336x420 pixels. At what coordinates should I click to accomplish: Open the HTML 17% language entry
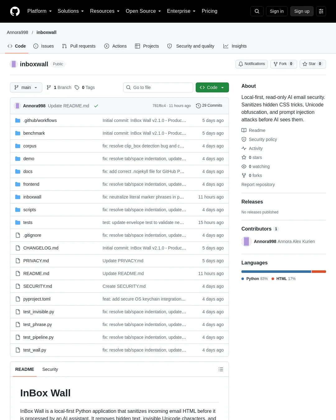pos(284,279)
